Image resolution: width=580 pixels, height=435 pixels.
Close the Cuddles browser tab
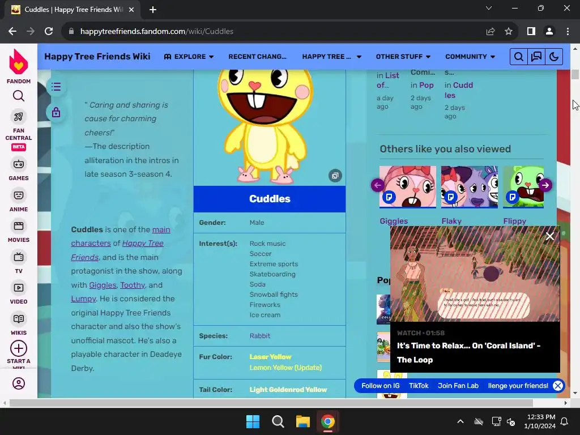point(131,10)
